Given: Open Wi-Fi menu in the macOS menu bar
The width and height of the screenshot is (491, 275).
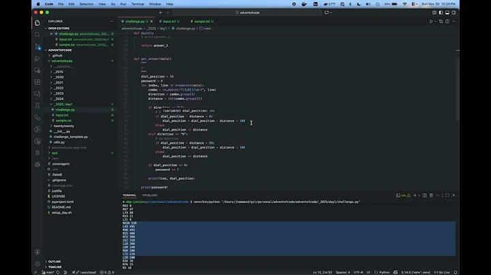Looking at the screenshot, I should [x=404, y=4].
